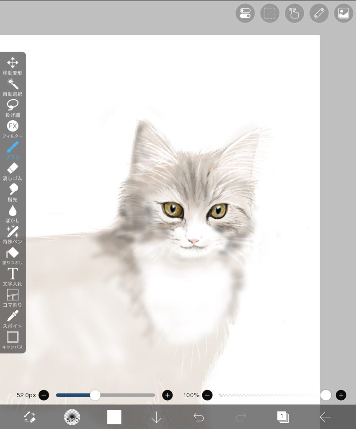Select the Lasso (投げ縄) tool
This screenshot has height=429, width=356.
pos(13,108)
